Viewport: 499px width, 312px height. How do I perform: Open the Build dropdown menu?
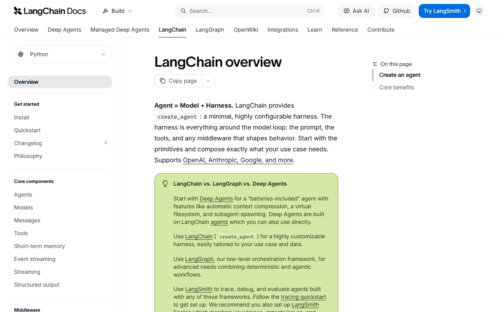(x=117, y=11)
